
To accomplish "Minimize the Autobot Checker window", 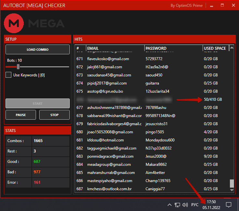I will 211,6.
